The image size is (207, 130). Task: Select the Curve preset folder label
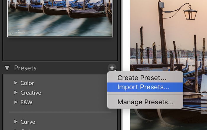pos(28,122)
